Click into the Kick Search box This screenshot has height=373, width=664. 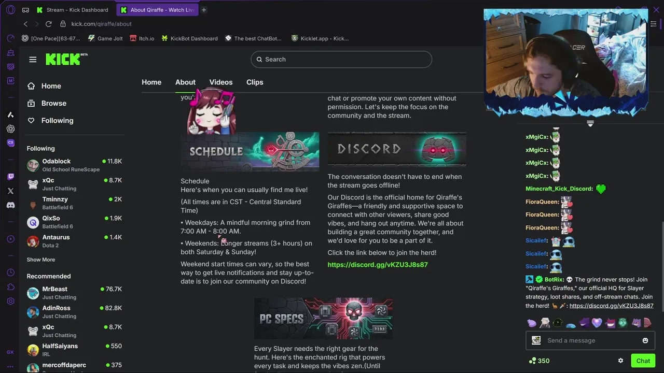[x=341, y=59]
